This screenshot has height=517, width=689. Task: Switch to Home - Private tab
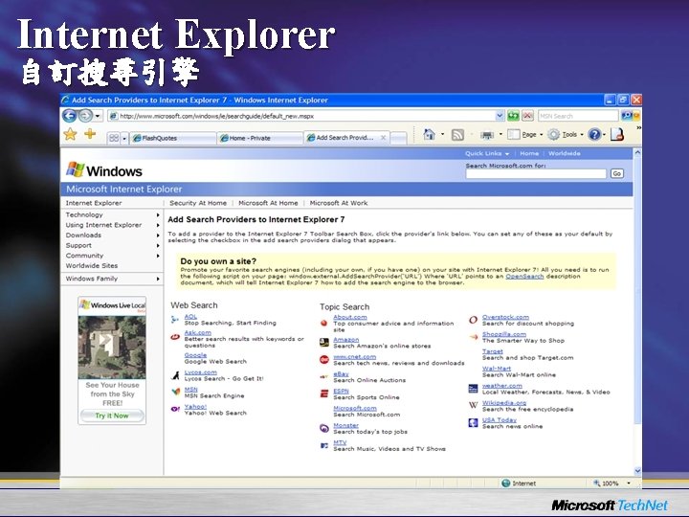click(259, 138)
